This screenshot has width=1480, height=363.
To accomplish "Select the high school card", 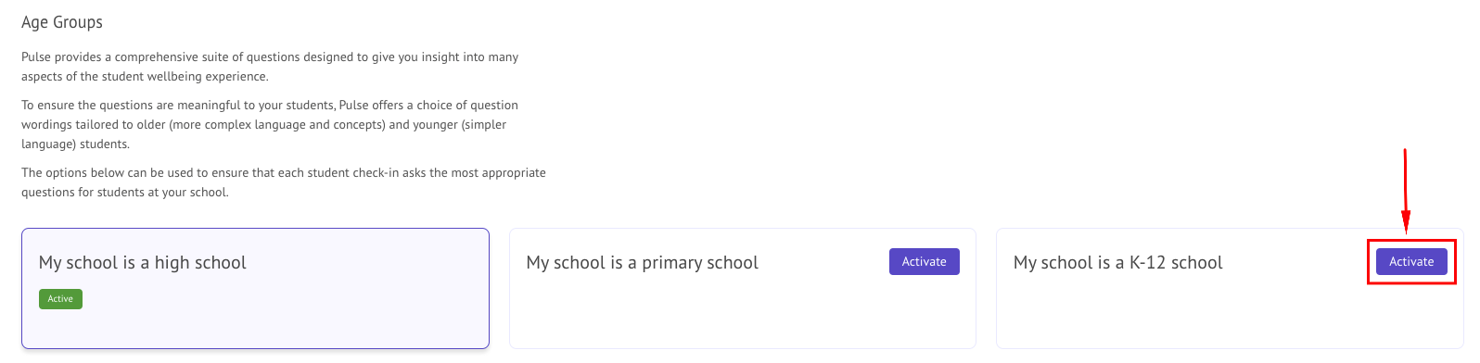I will coord(255,288).
